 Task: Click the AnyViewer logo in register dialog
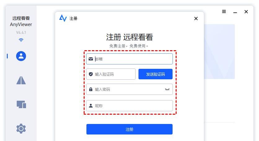(x=63, y=18)
